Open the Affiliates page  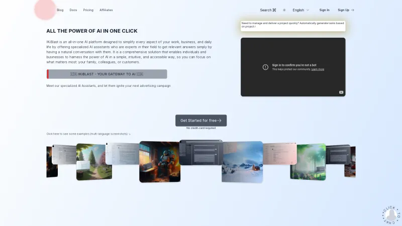tap(106, 10)
